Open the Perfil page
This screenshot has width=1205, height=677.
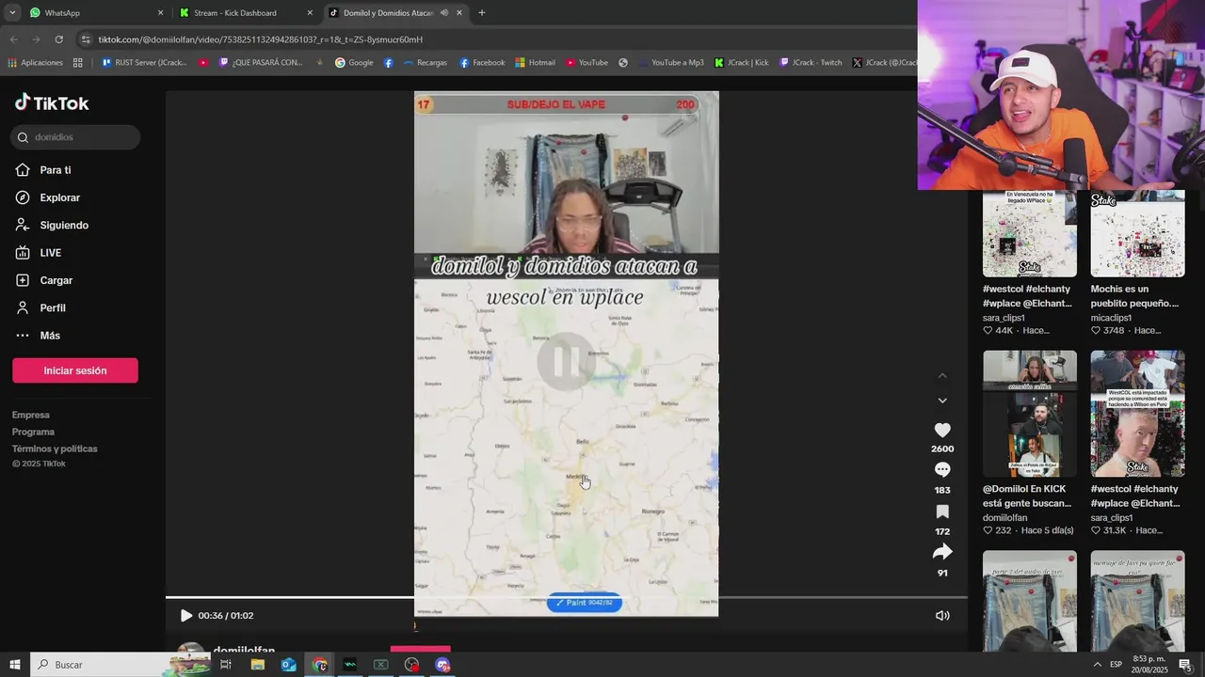(41, 307)
